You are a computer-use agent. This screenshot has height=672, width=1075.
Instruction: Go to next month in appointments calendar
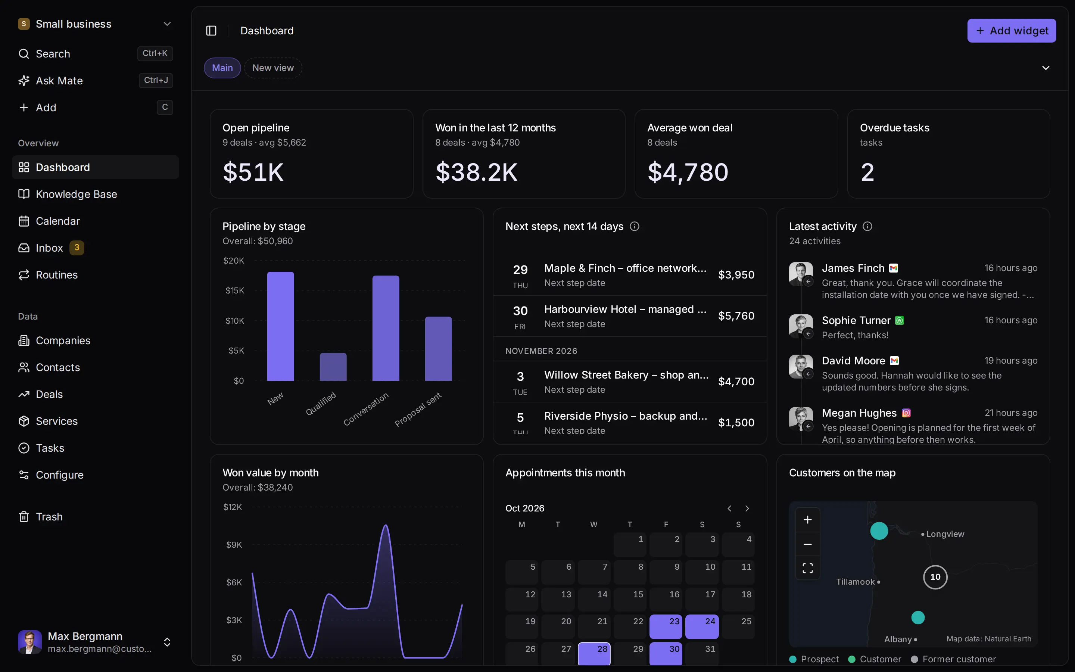pos(747,508)
